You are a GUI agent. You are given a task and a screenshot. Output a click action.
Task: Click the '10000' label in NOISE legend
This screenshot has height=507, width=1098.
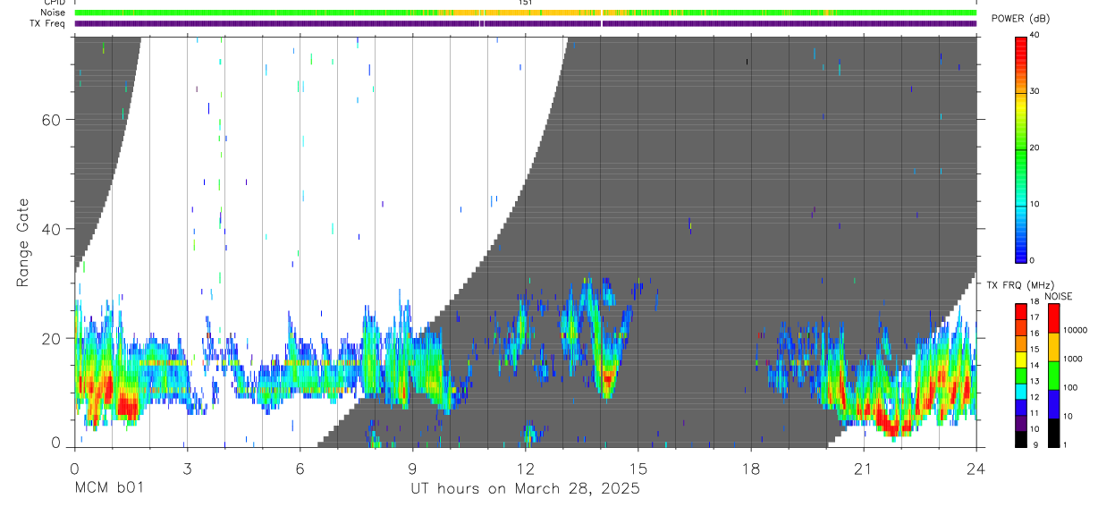click(1076, 330)
